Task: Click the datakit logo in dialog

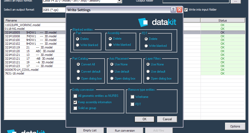Action: click(x=157, y=22)
